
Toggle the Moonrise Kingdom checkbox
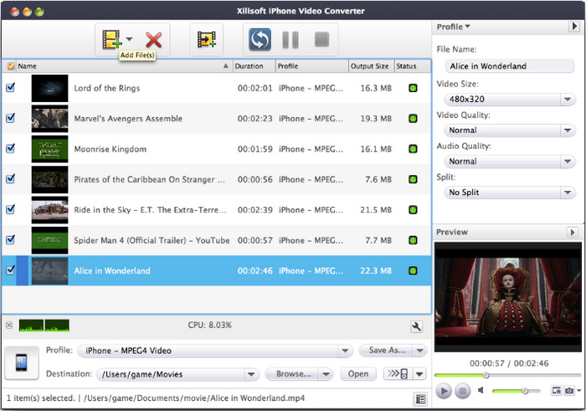(x=11, y=149)
